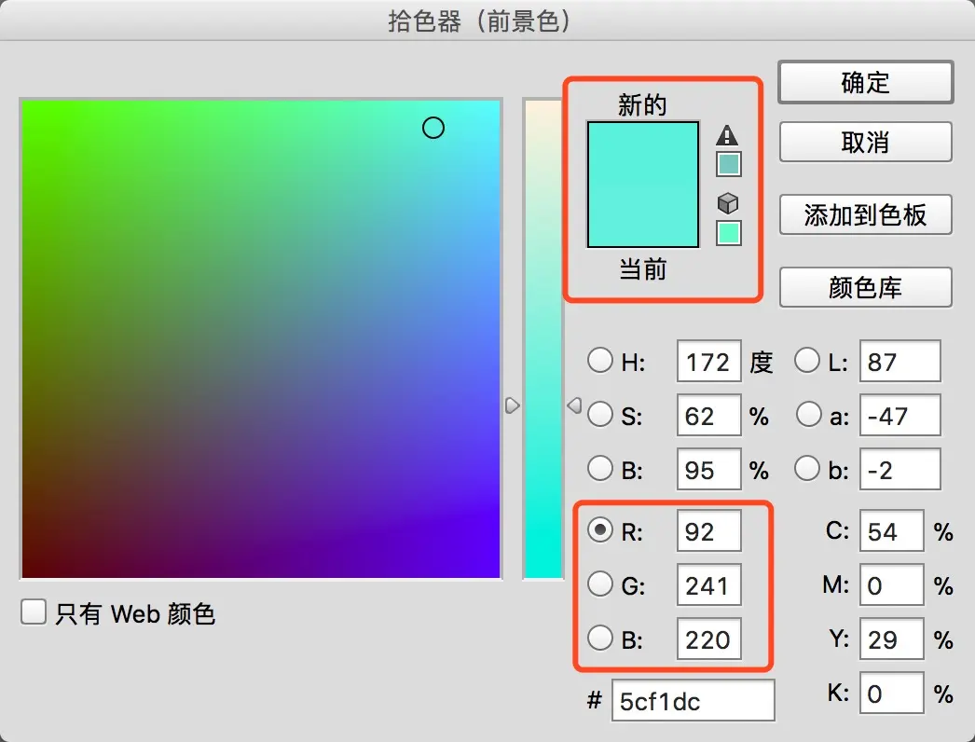The height and width of the screenshot is (742, 975).
Task: Cancel with the 取消 button
Action: [x=865, y=143]
